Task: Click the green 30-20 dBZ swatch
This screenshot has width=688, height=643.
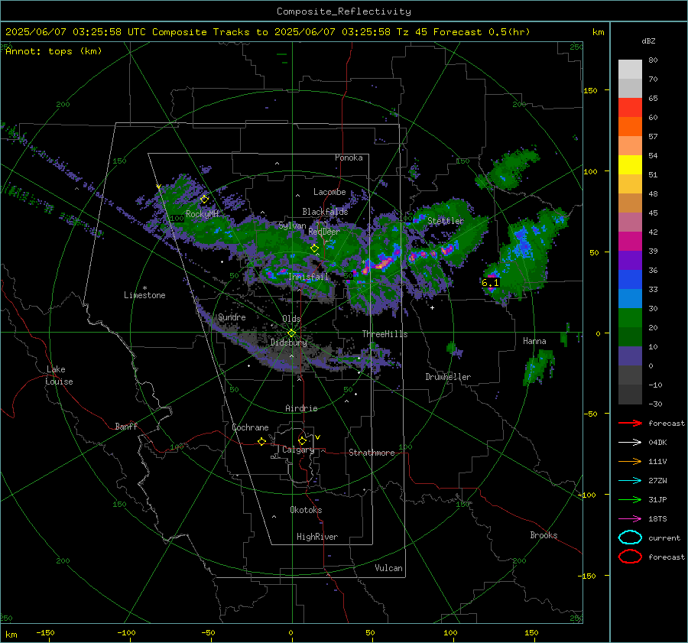Action: click(630, 318)
